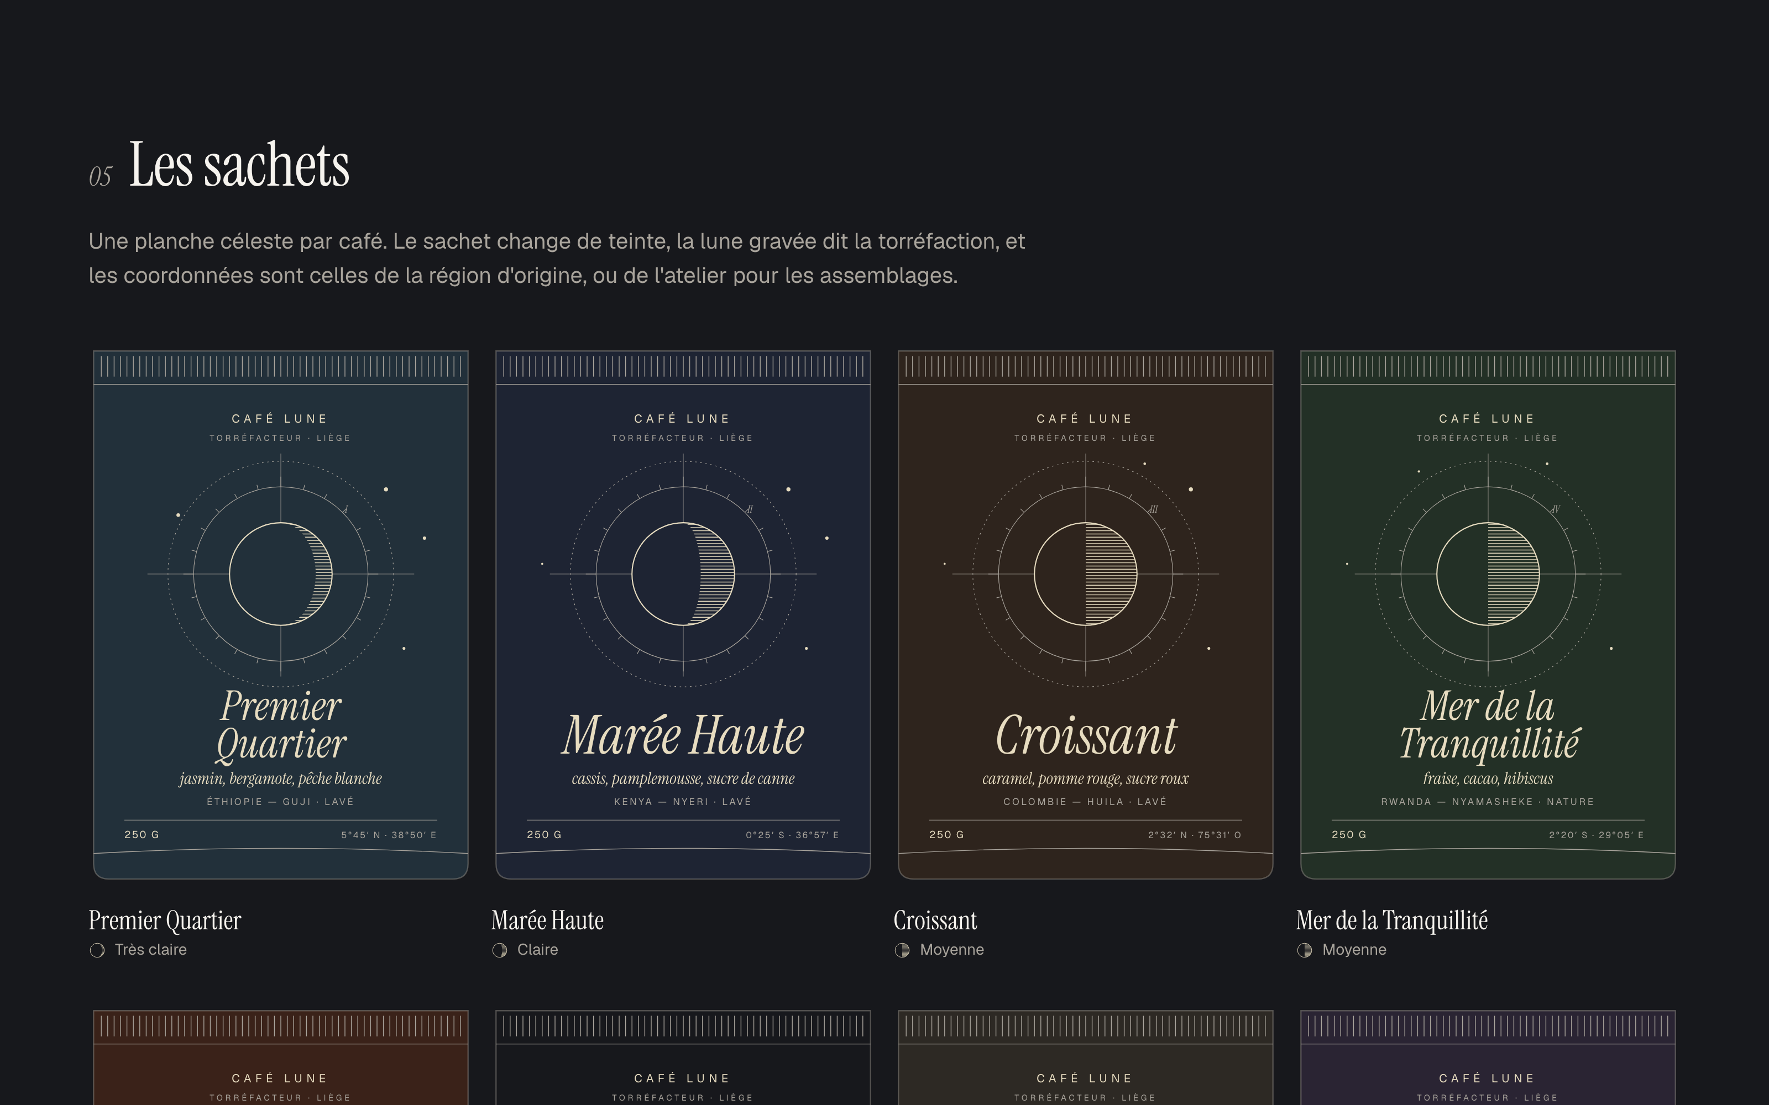Click the roast icon beside "Claire"

coord(499,950)
